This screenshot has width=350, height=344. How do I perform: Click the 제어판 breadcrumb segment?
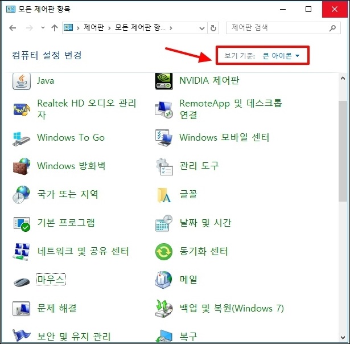tap(94, 27)
